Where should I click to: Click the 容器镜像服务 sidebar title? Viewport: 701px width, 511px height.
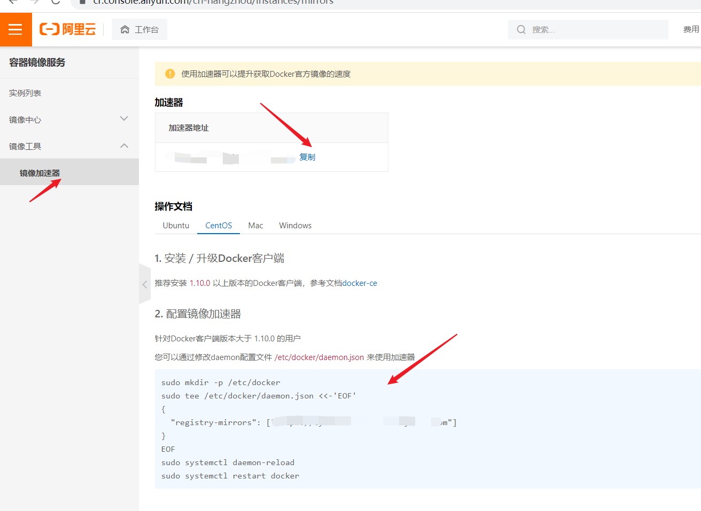pyautogui.click(x=37, y=62)
